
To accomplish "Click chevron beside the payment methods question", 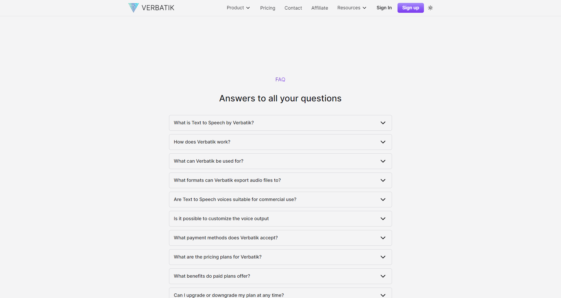I will [383, 238].
